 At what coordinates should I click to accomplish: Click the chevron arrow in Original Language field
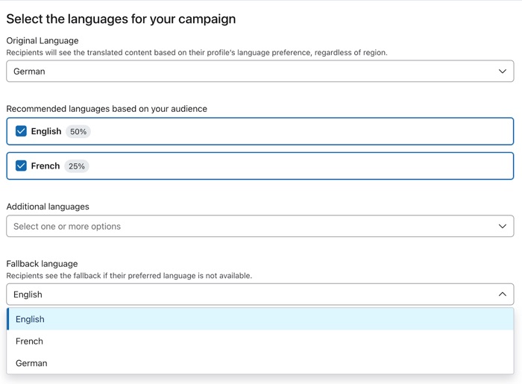502,72
